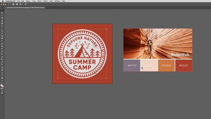The image size is (211, 119).
Task: Select the Rectangle tool
Action: click(2, 31)
